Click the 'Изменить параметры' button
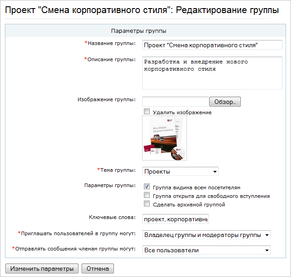 click(42, 269)
